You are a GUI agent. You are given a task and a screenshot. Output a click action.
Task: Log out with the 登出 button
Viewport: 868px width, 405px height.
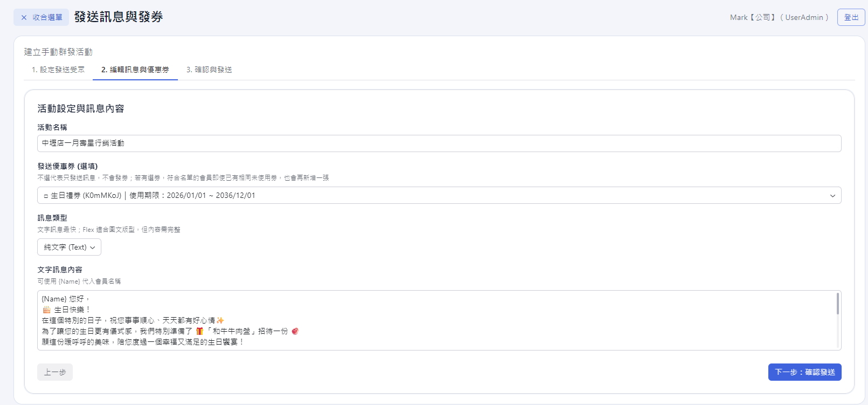851,17
